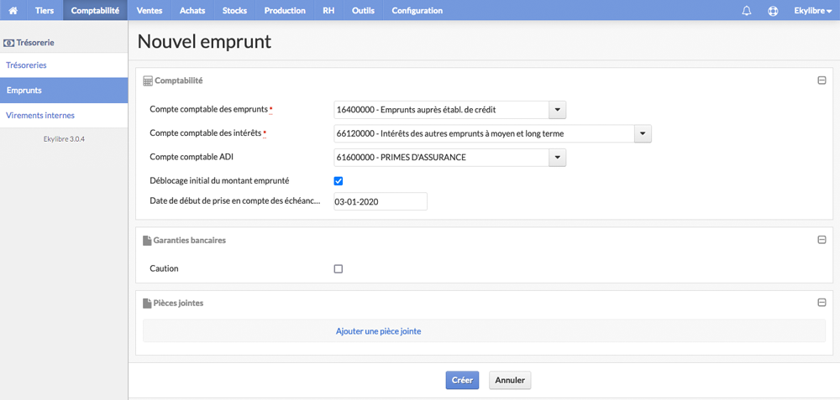
Task: Open the Comptabilité menu
Action: click(96, 10)
